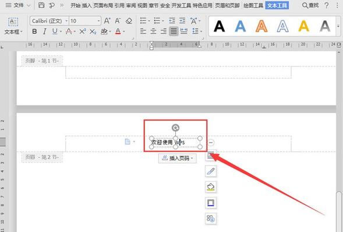Click the vertical scrollbar thumb
The image size is (343, 232).
coord(339,212)
